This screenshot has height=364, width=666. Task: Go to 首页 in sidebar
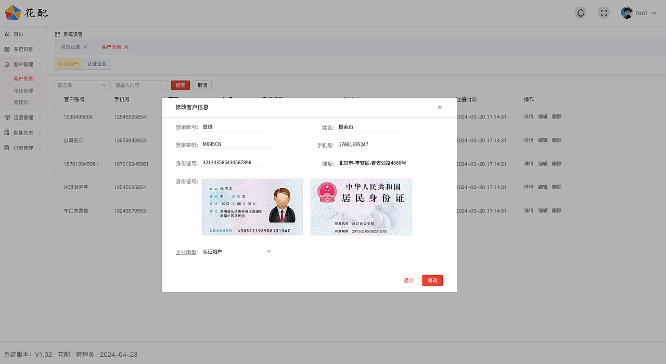coord(18,34)
